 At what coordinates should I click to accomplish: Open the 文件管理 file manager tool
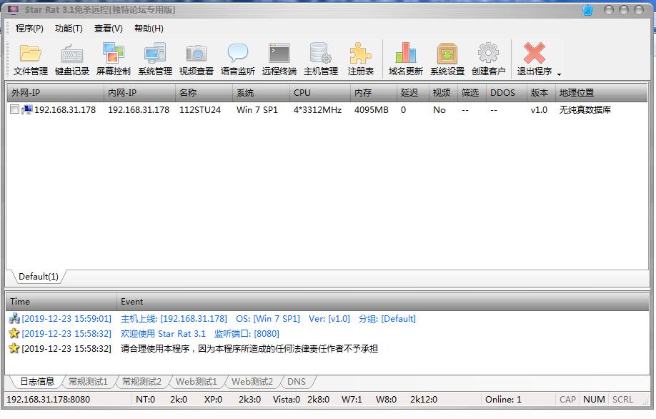pos(31,59)
